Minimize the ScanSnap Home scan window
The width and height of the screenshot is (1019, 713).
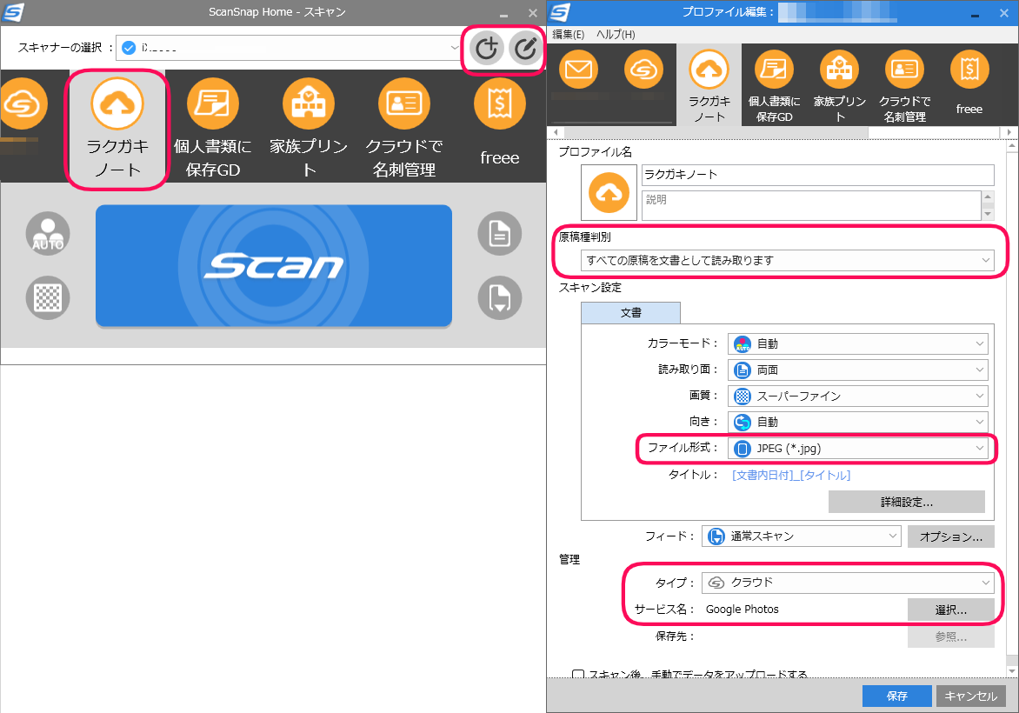click(503, 13)
